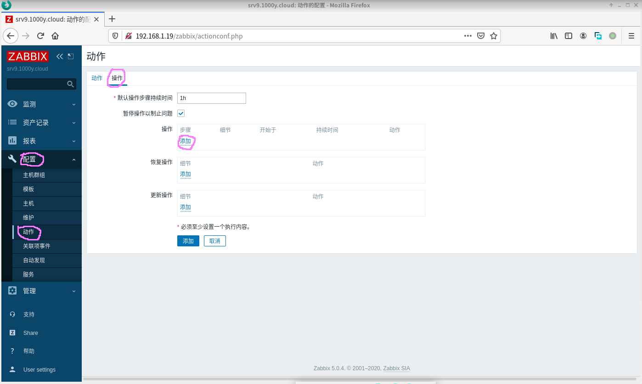Open a new browser tab
This screenshot has width=642, height=384.
pos(112,19)
